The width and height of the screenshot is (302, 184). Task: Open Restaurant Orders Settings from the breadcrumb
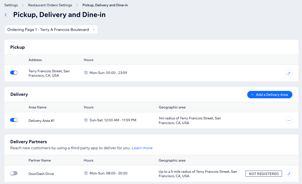click(x=50, y=5)
